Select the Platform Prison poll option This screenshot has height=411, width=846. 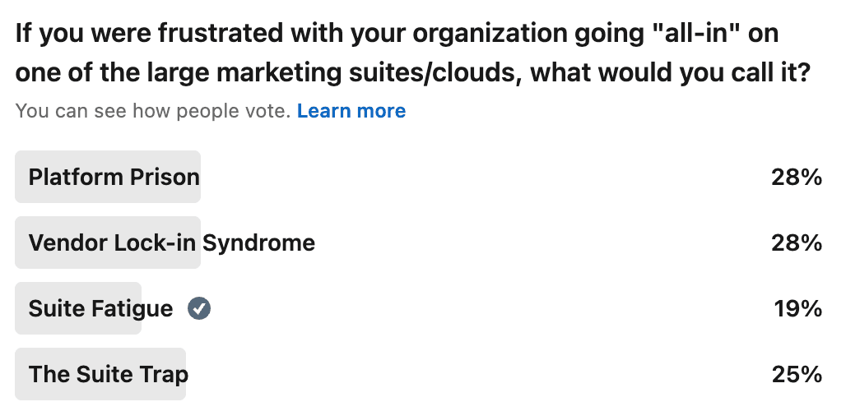tap(114, 177)
